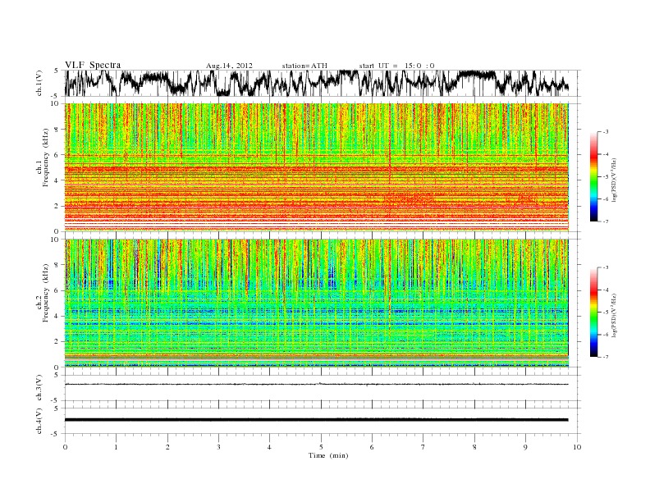650x502 pixels.
Task: Click time tick label "0" on bottom axis
Action: [x=65, y=447]
